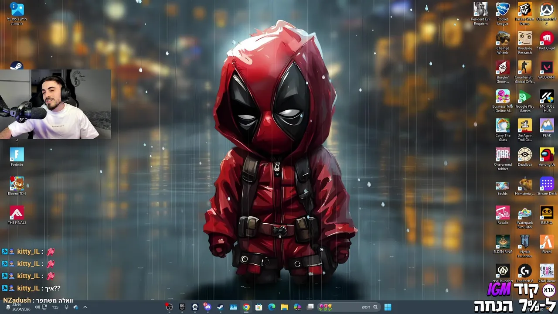Click the NZadush chat message

click(38, 300)
